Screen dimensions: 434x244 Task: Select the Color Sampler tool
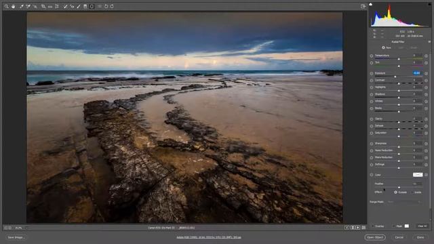tap(28, 6)
